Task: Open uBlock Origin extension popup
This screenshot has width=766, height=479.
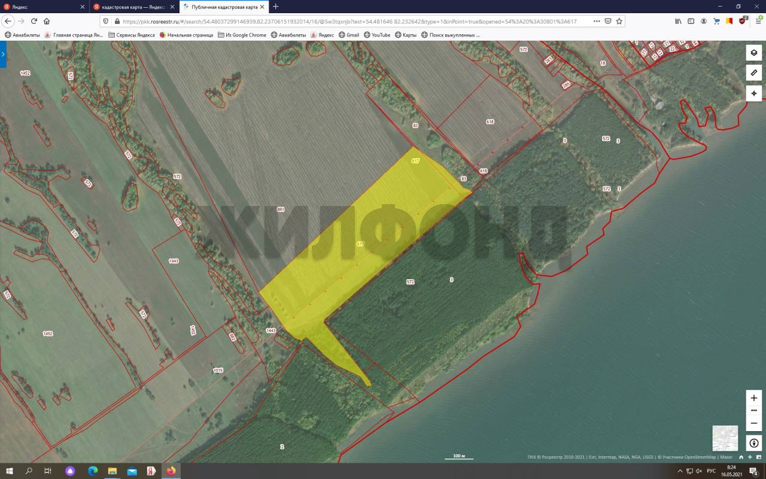Action: (x=743, y=21)
